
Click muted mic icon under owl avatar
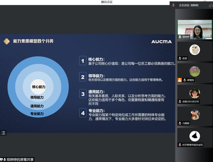[x=180, y=58]
